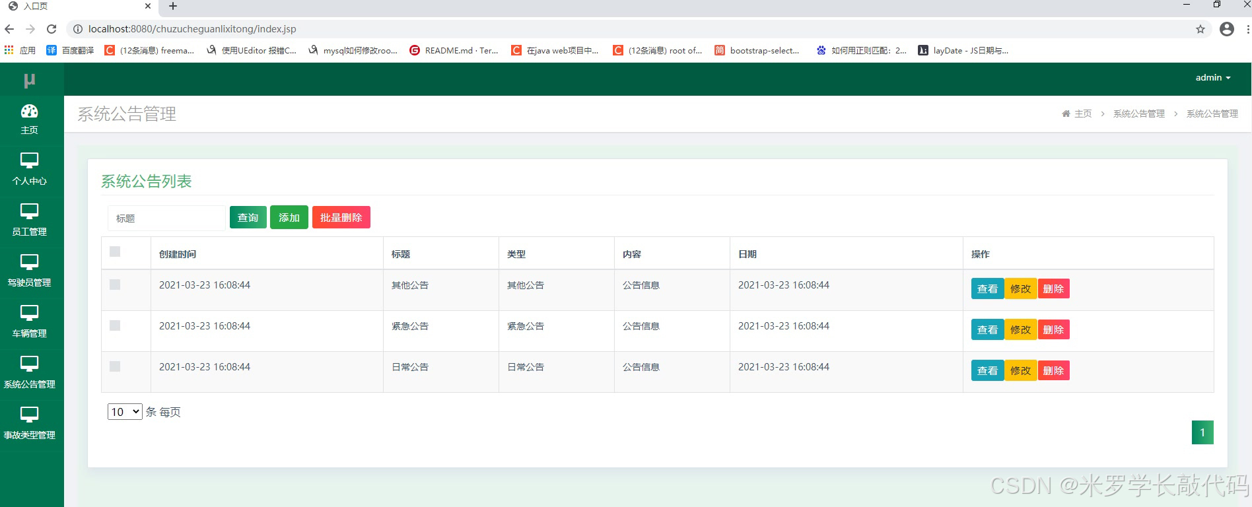Open 系统公告管理 monitor icon in sidebar
The width and height of the screenshot is (1252, 507).
click(x=29, y=364)
